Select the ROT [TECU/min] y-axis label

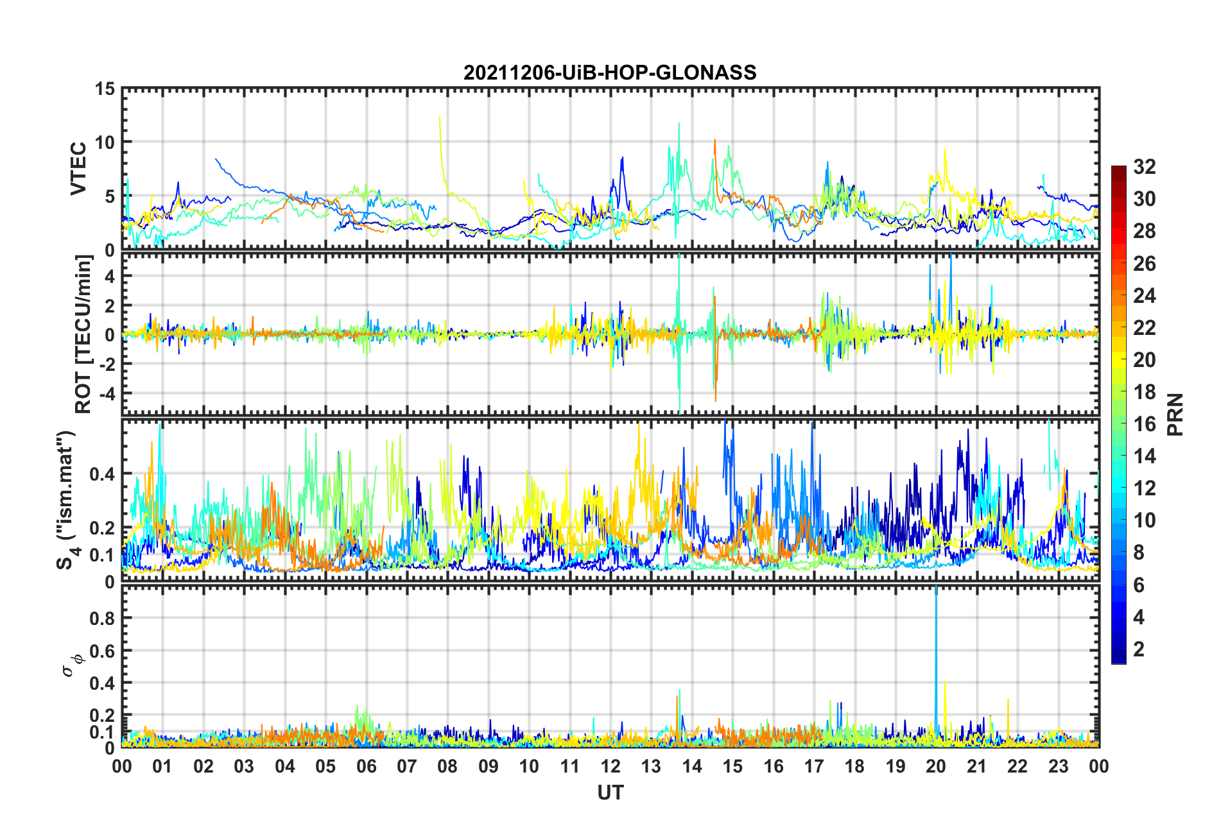coord(83,334)
